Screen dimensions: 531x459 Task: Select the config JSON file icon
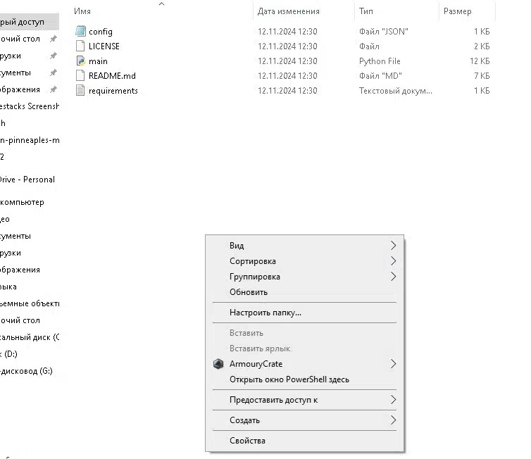click(80, 31)
